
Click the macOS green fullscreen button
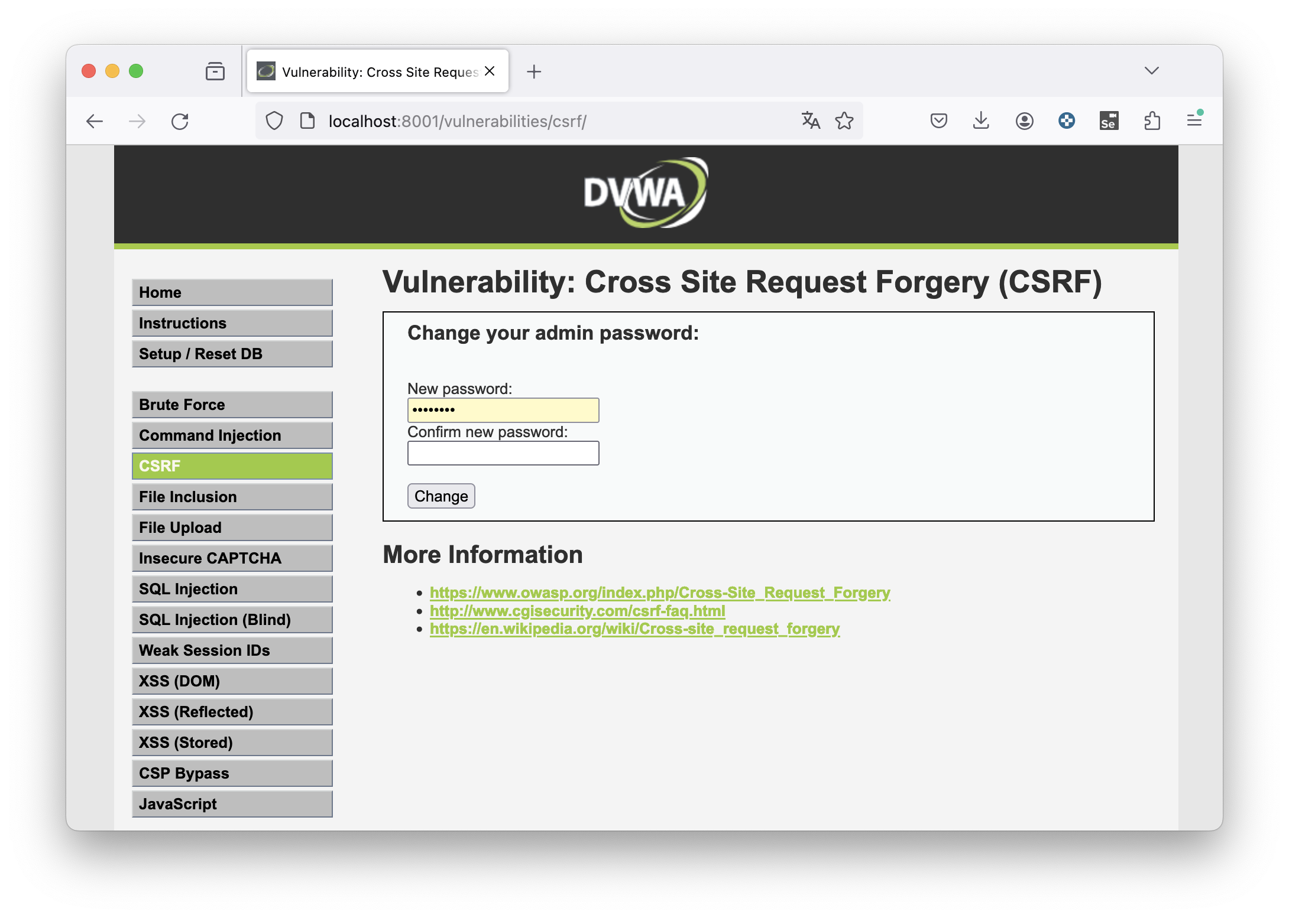pos(136,71)
